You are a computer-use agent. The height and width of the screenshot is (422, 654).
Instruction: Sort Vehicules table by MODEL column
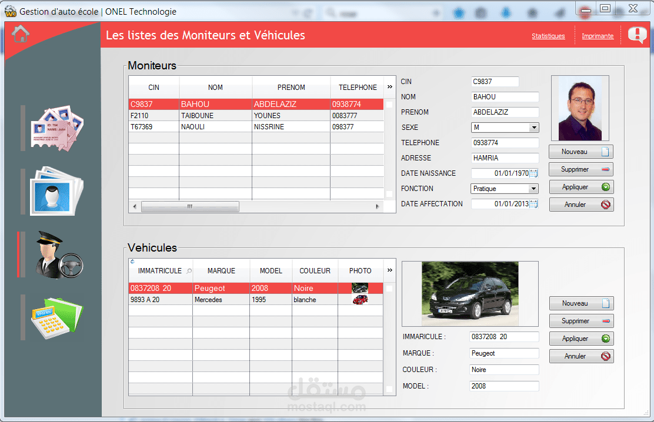pos(271,270)
